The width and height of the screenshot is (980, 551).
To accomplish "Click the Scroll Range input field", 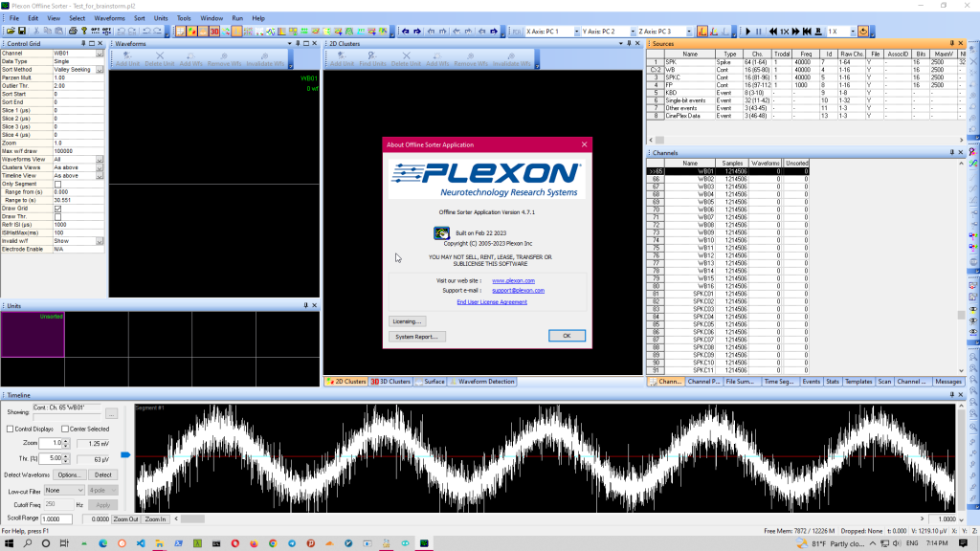I will (x=56, y=519).
